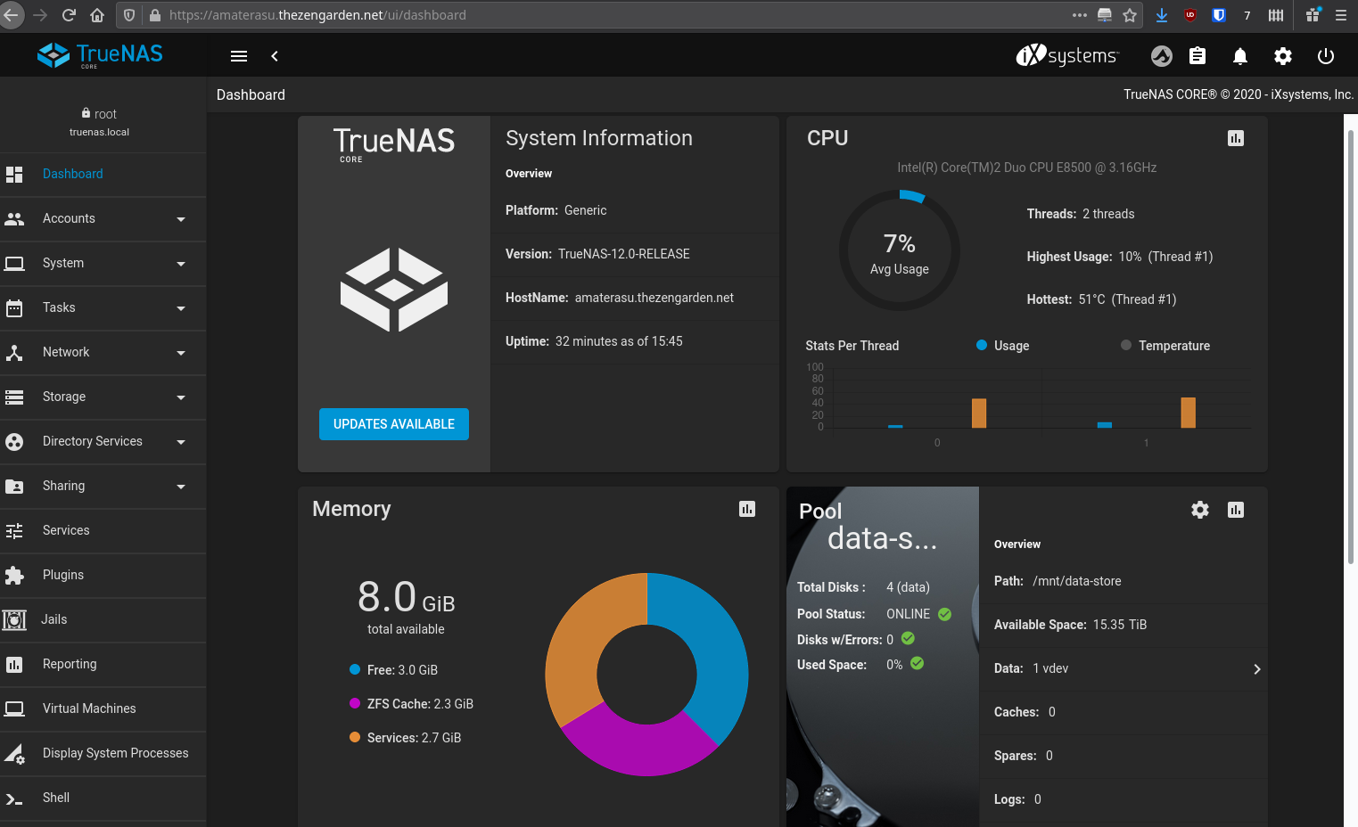Viewport: 1358px width, 827px height.
Task: Collapse sidebar with left chevron icon
Action: click(275, 56)
